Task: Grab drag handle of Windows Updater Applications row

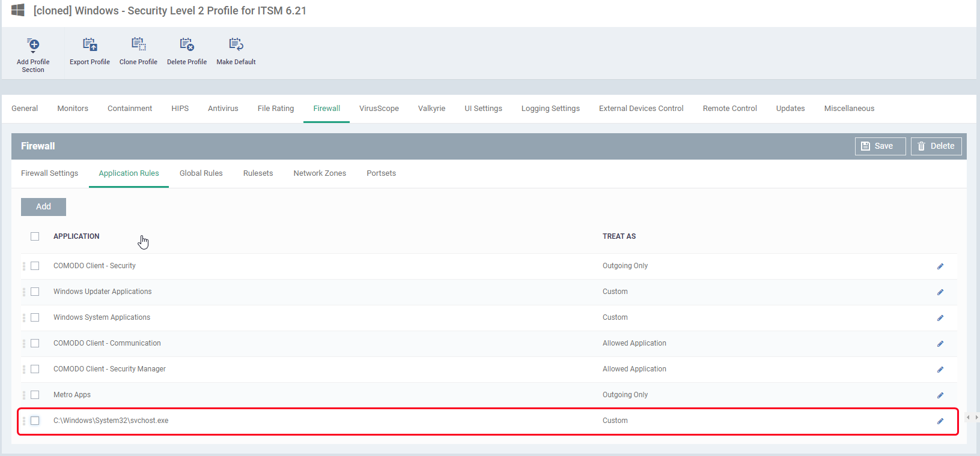Action: click(24, 292)
